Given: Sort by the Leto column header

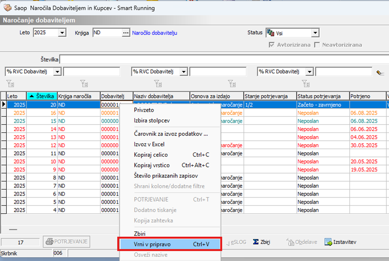Looking at the screenshot, I should (x=16, y=96).
